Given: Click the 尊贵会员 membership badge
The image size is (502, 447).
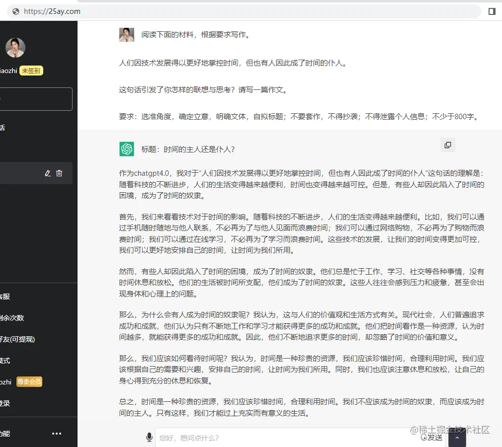Looking at the screenshot, I should point(29,382).
